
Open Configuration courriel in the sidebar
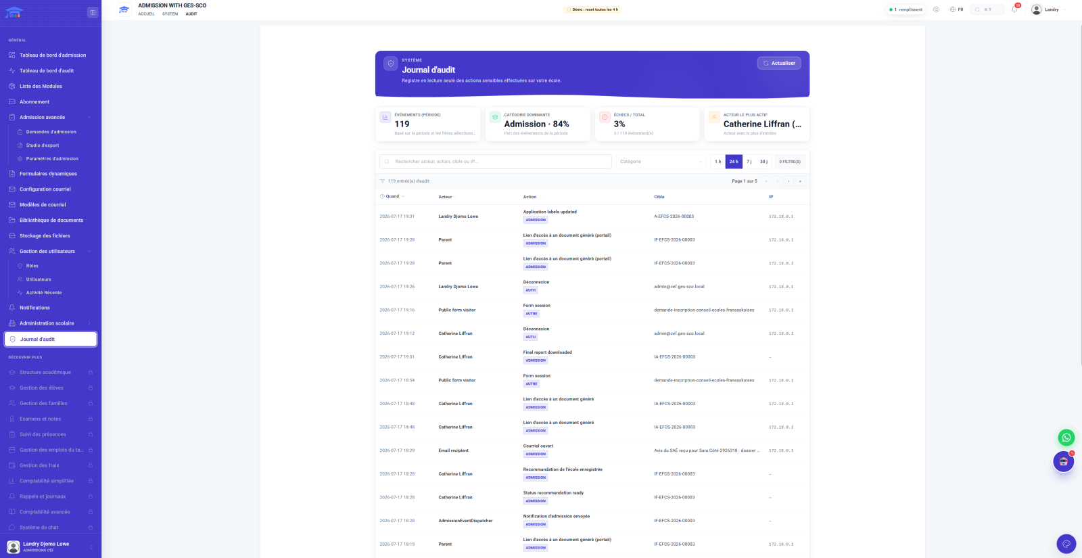click(51, 189)
